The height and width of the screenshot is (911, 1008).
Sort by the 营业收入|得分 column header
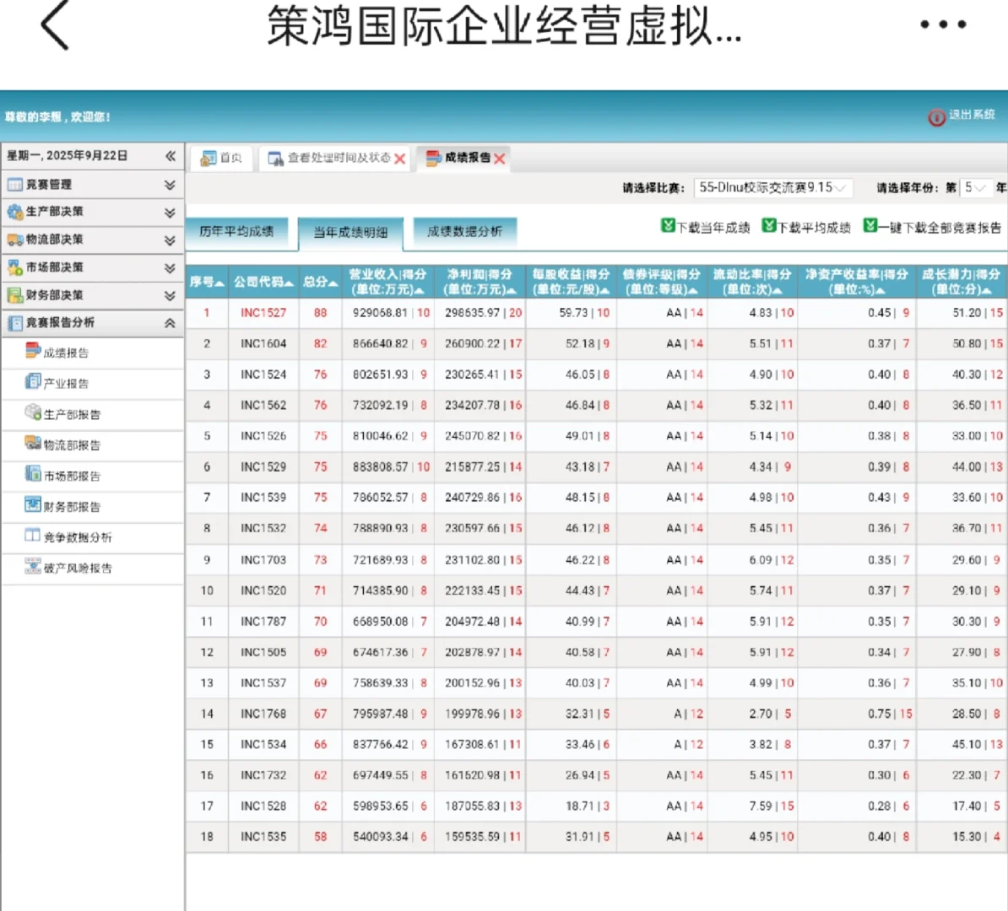click(387, 282)
